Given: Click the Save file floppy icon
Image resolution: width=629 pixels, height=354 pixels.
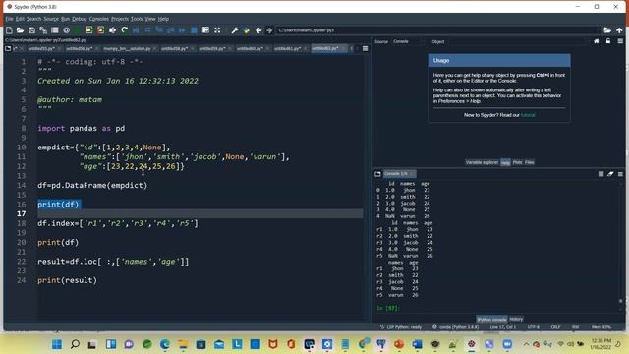Looking at the screenshot, I should pyautogui.click(x=31, y=30).
